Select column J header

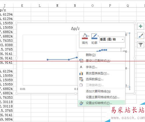[x=7, y=5]
